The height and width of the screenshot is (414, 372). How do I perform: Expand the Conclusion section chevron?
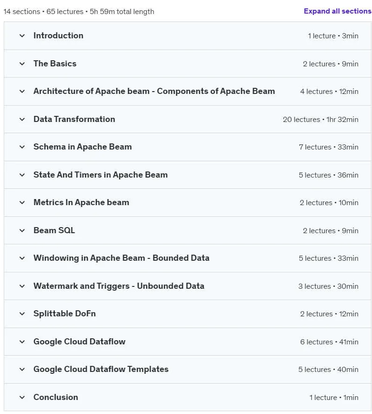click(22, 397)
